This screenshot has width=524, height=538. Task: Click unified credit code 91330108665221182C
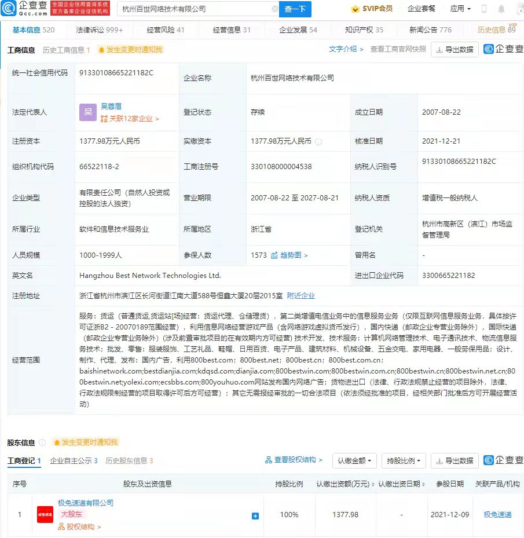(116, 73)
